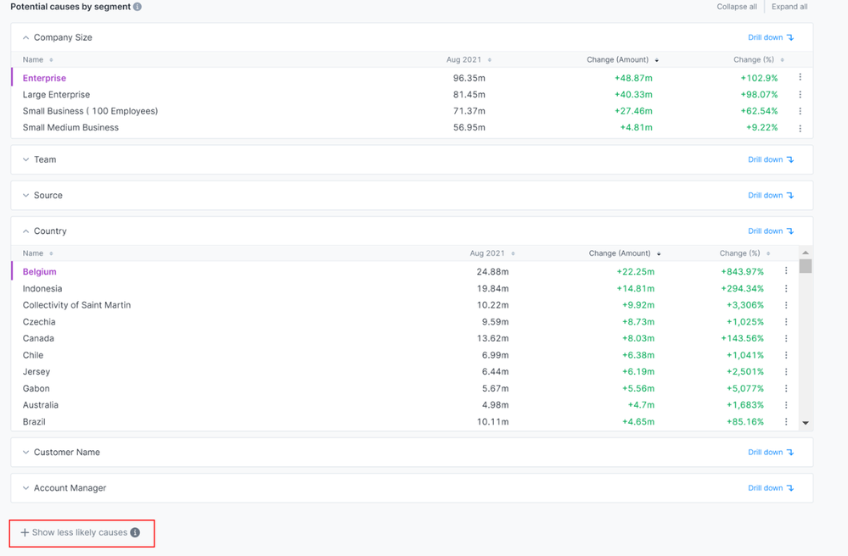Click the 96.35m Aug 2021 value
This screenshot has height=556, width=848.
469,78
